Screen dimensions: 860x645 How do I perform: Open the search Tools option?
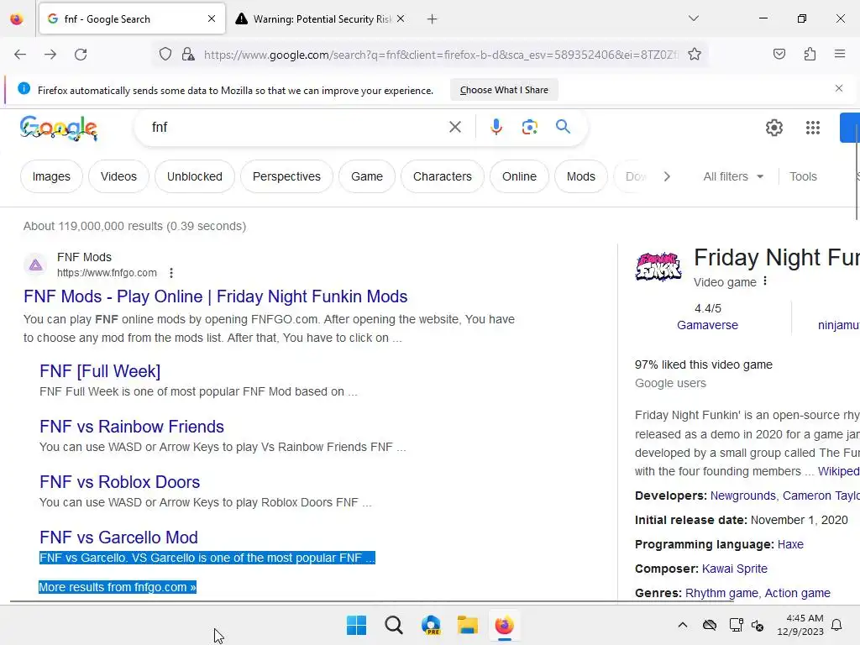point(803,176)
